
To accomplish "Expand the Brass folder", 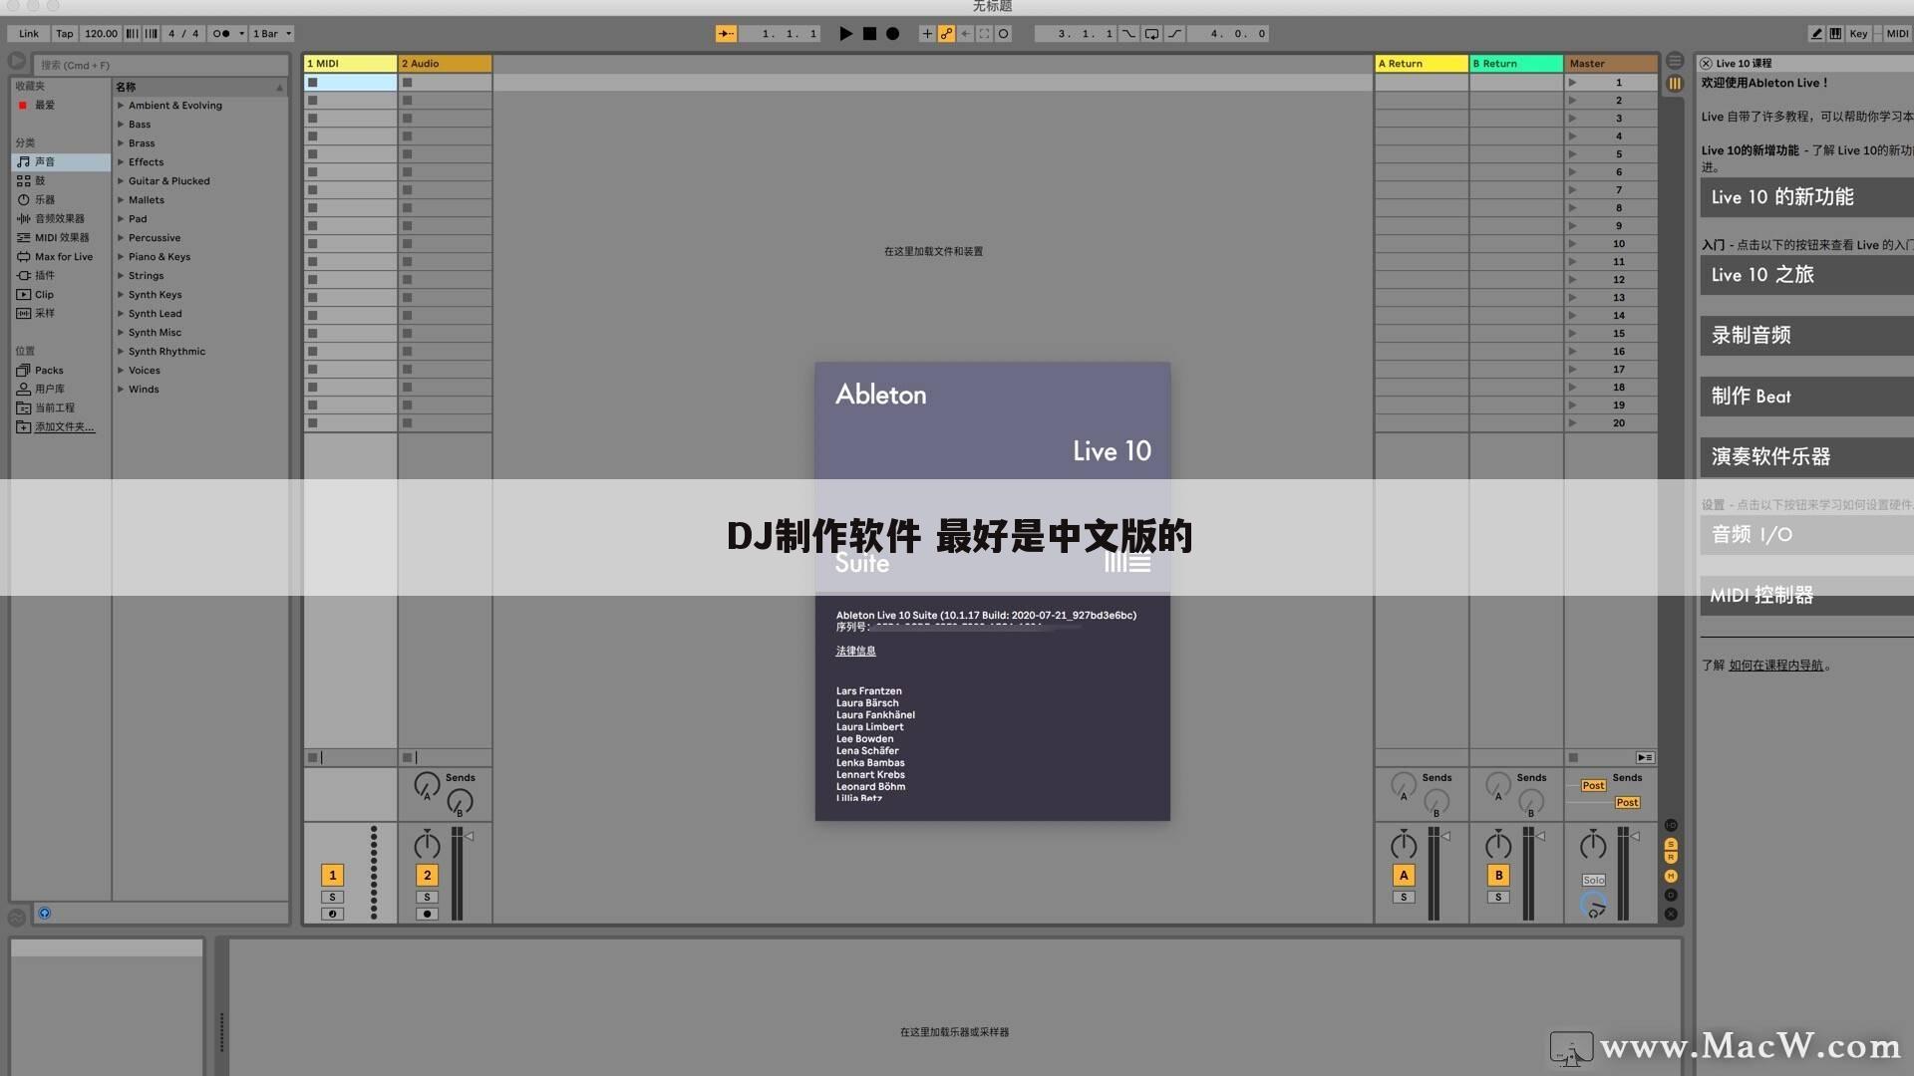I will [x=121, y=142].
